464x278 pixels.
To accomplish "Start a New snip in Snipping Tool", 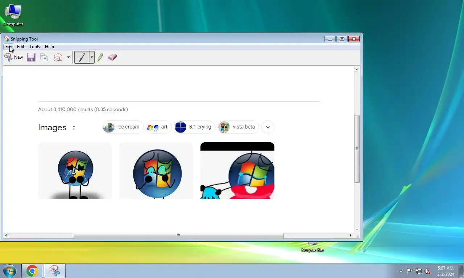I will 13,57.
